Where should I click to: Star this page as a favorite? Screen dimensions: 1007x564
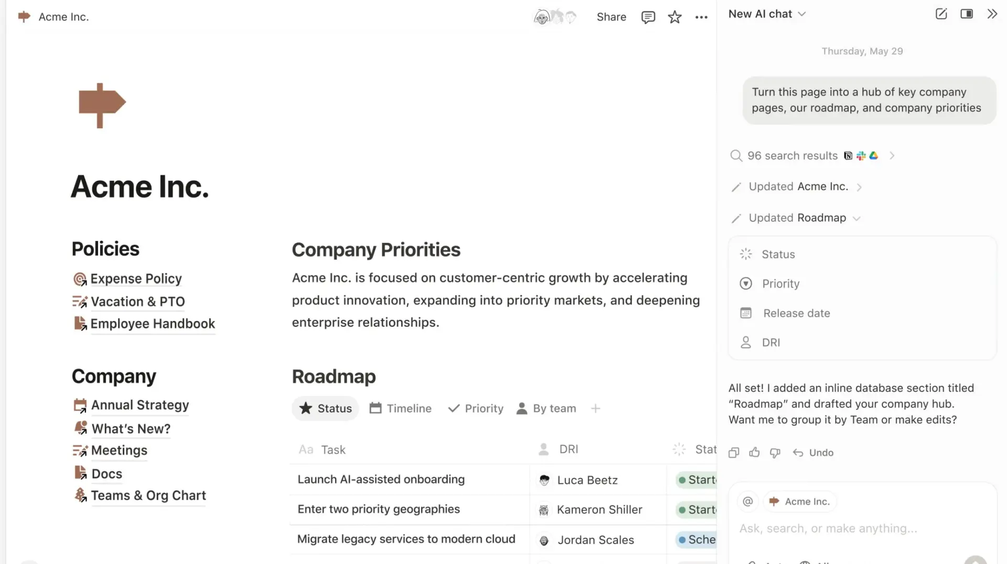(x=674, y=17)
